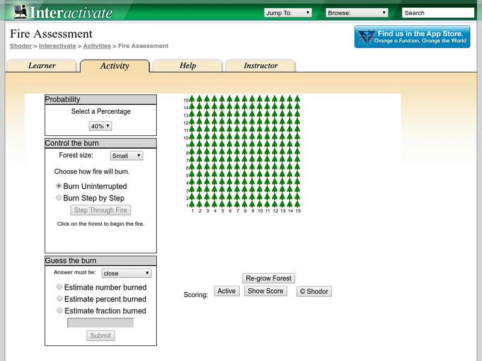Image resolution: width=482 pixels, height=361 pixels.
Task: Click the Show Score button
Action: 265,291
